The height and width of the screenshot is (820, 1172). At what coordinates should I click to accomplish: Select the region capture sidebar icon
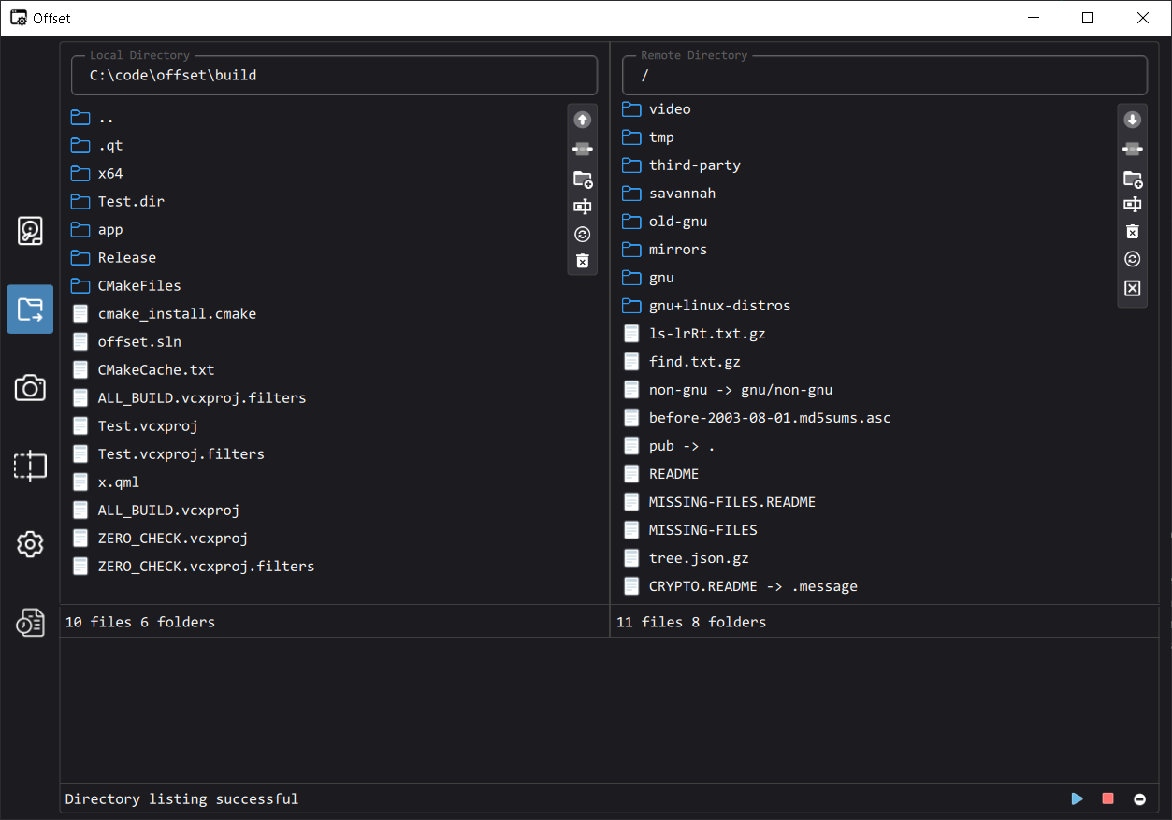pos(30,466)
